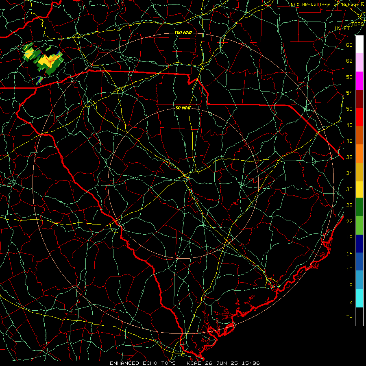Select the dark green legend swatch
This screenshot has width=366, height=366.
(359, 207)
